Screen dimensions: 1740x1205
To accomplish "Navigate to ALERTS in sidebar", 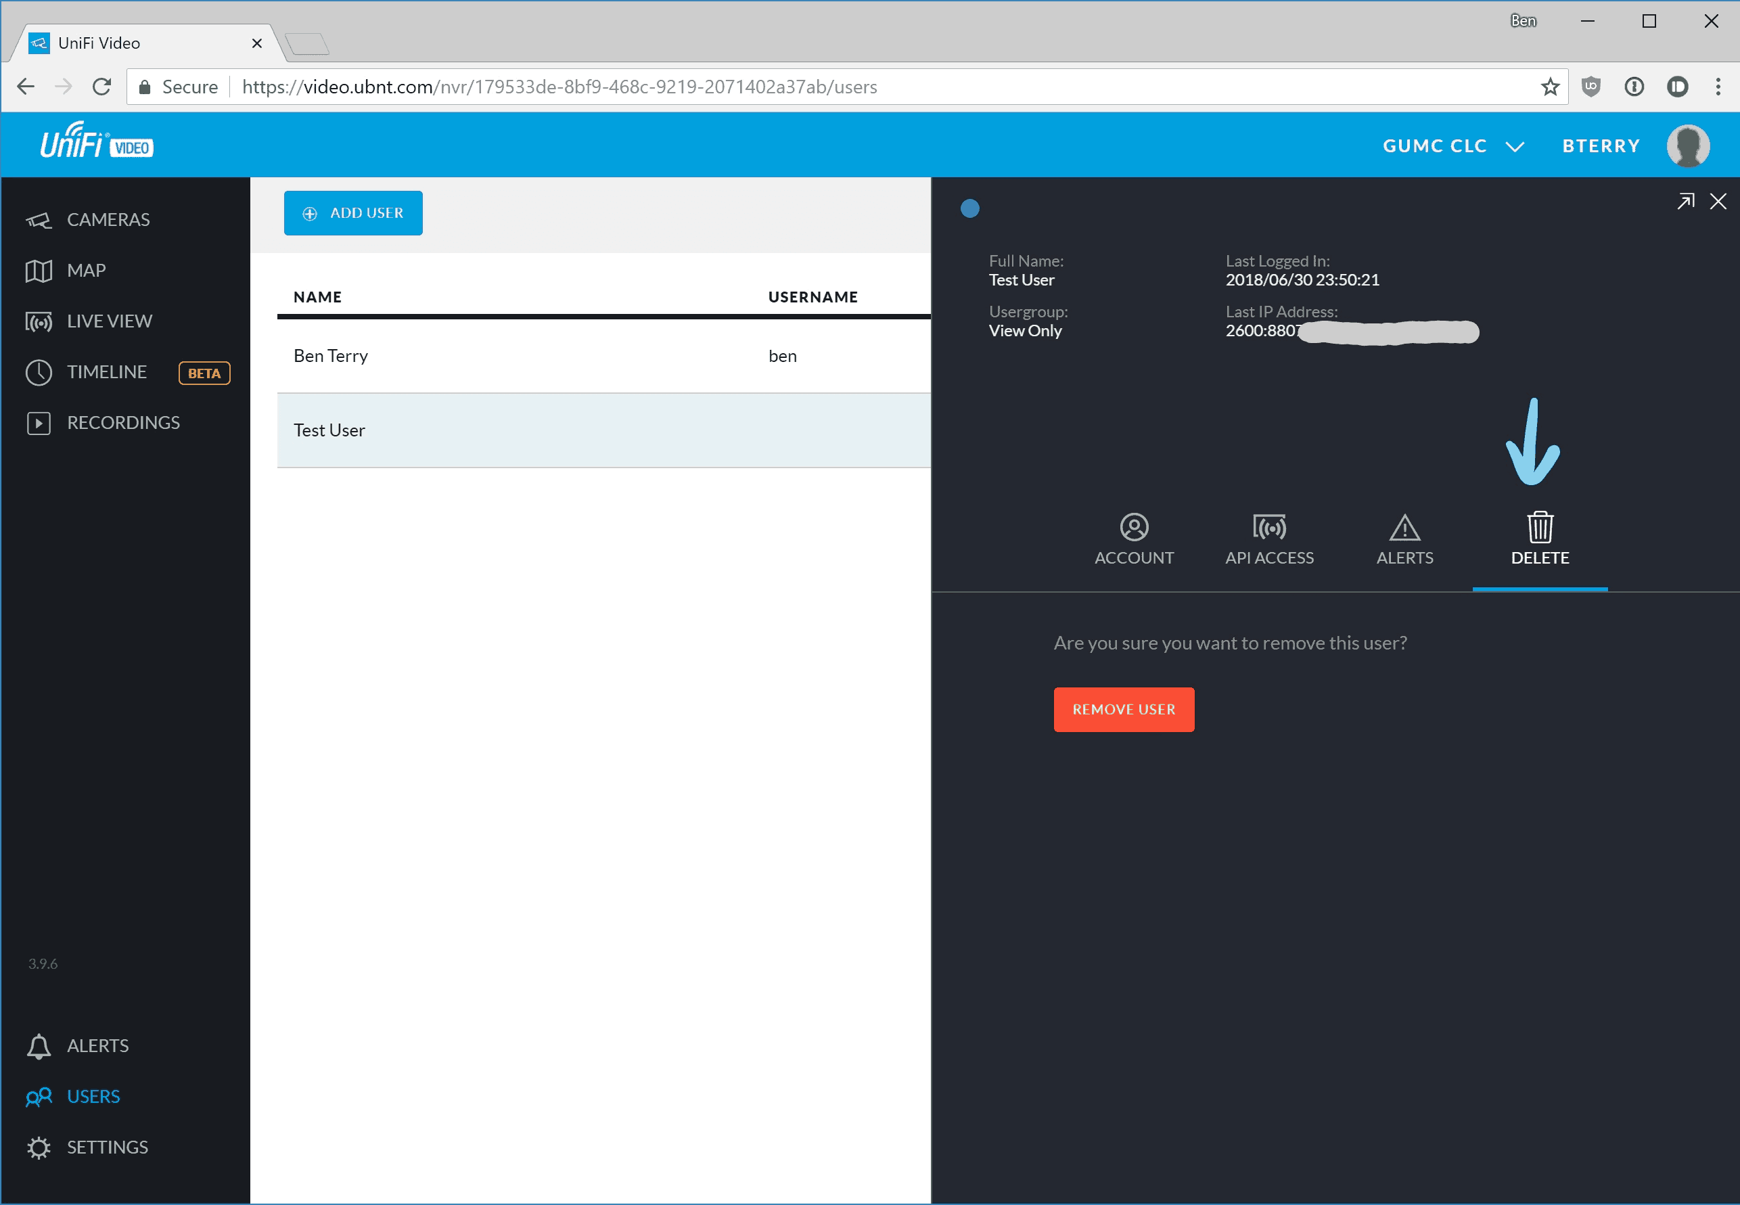I will 98,1043.
